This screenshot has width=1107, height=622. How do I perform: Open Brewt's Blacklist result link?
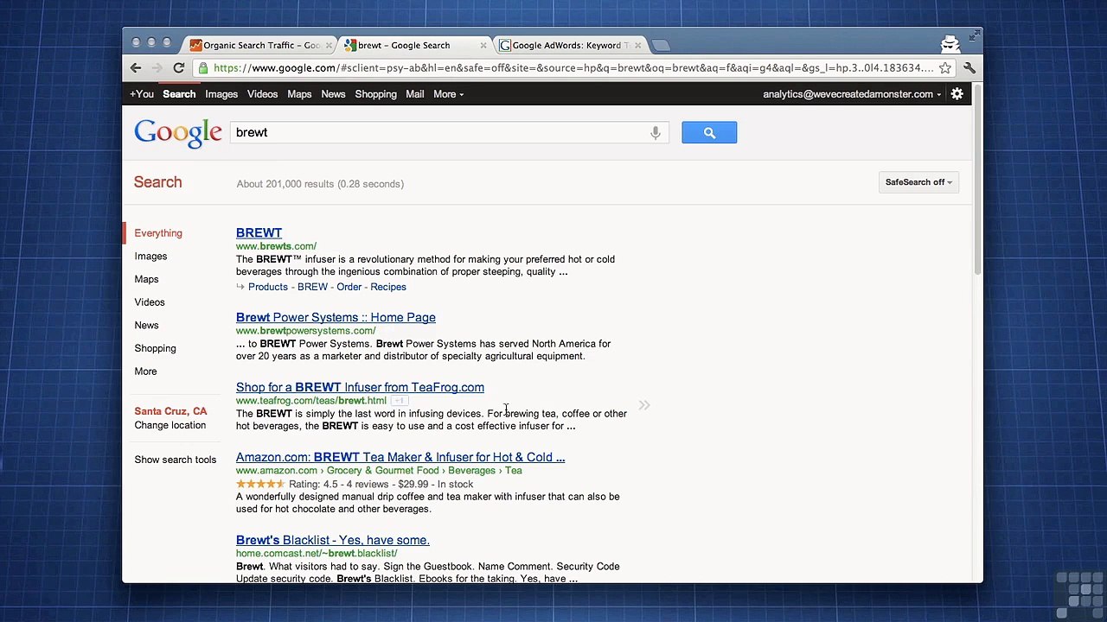[x=333, y=540]
